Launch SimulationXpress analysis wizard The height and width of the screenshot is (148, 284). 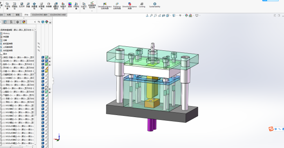(105, 6)
